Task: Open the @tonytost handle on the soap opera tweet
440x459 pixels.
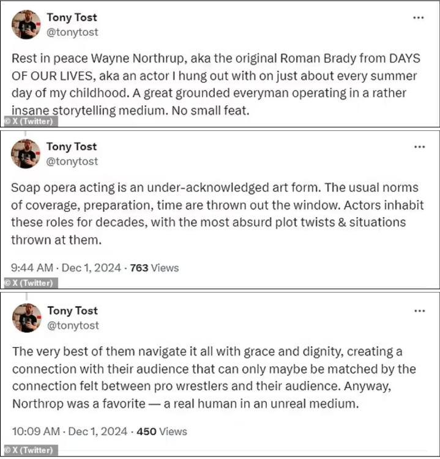Action: coord(72,162)
